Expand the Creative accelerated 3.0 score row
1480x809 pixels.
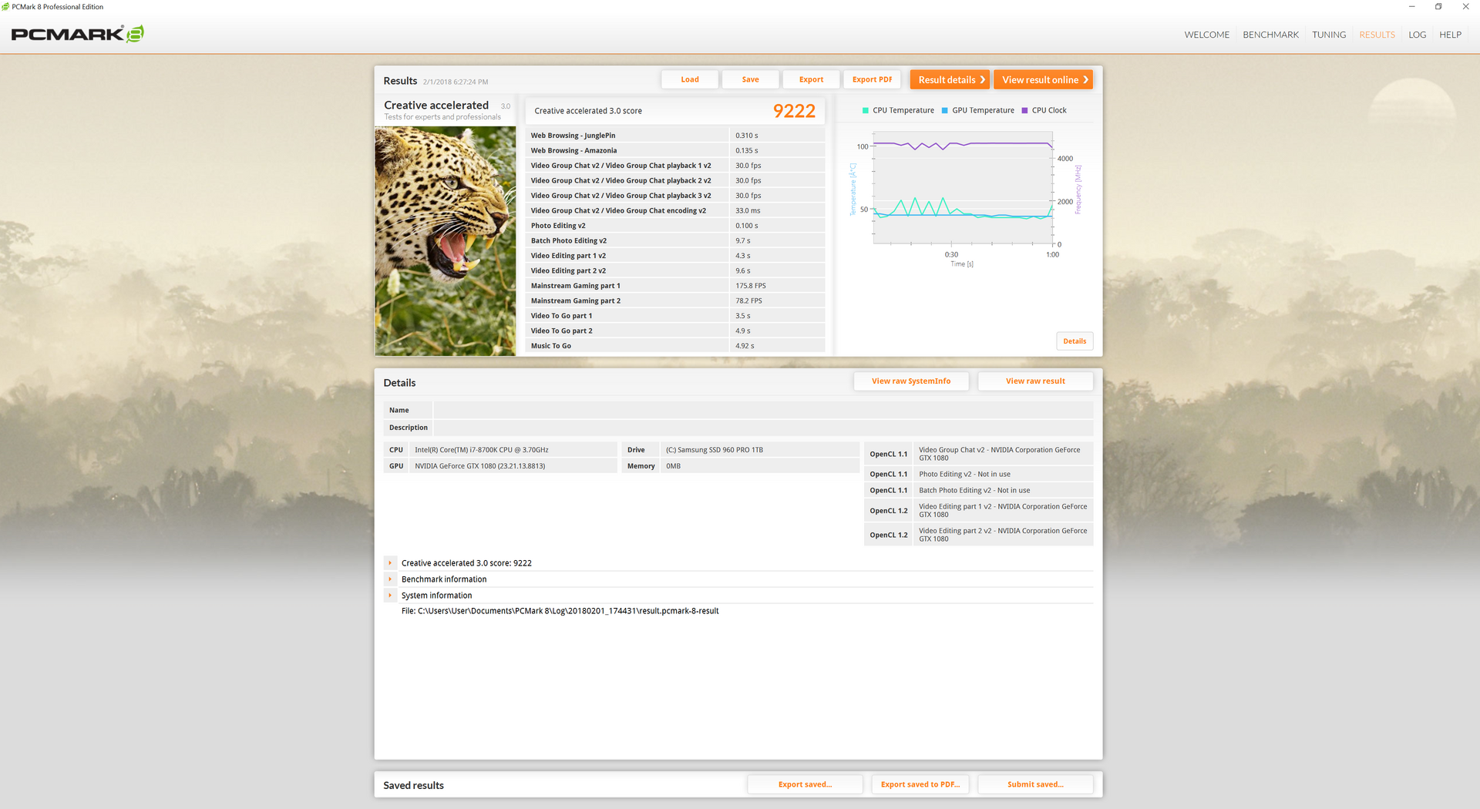tap(390, 563)
